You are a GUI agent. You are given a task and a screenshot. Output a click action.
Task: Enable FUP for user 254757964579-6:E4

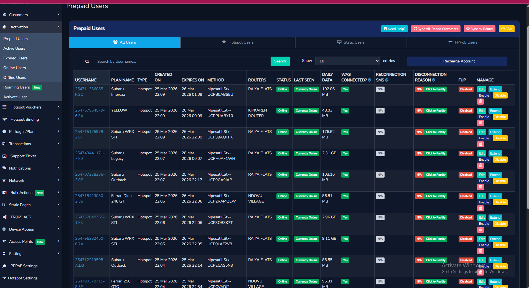pyautogui.click(x=466, y=110)
